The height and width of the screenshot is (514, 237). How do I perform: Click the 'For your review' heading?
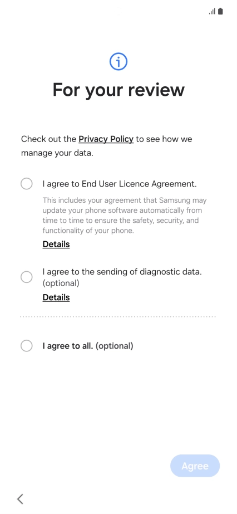(x=119, y=90)
